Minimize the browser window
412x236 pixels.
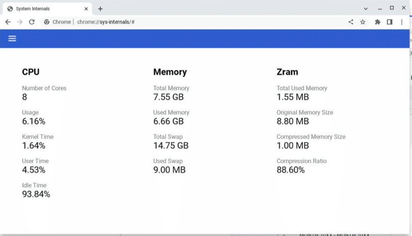coord(380,9)
